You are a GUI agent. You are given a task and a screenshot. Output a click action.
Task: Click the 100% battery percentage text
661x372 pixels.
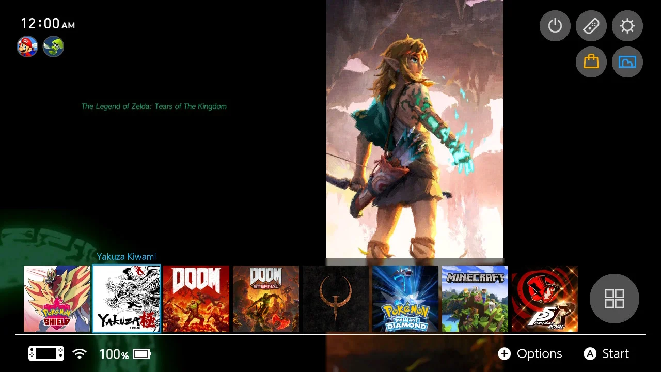[x=114, y=354]
